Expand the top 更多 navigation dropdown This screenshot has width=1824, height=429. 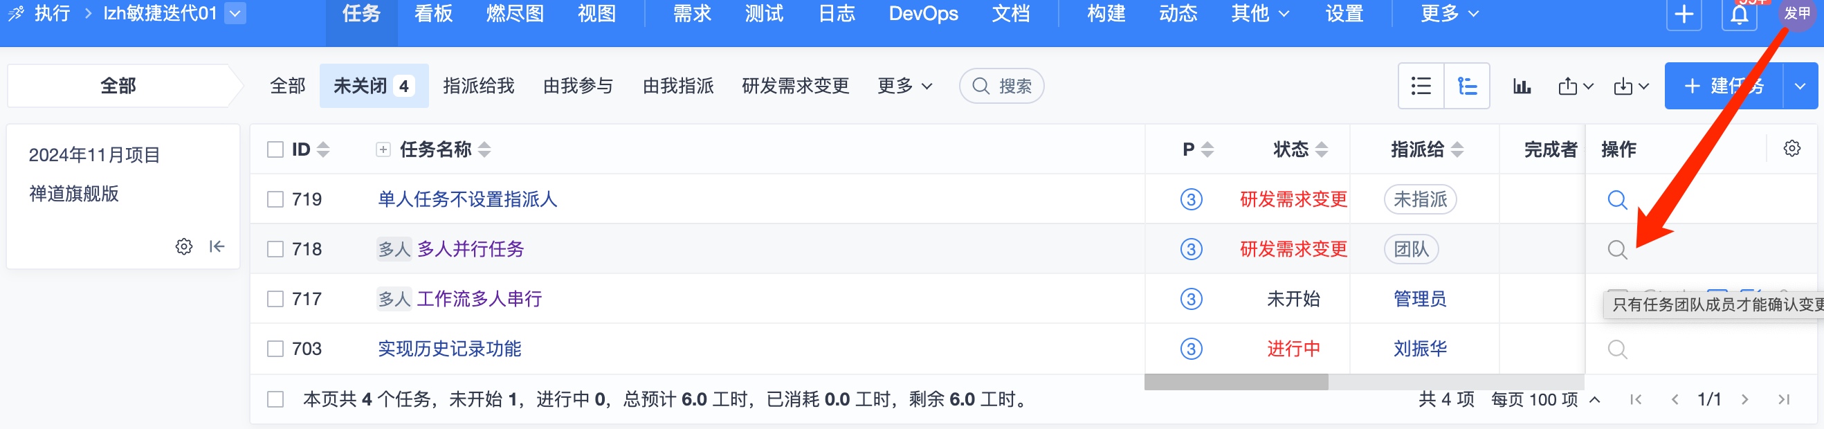(x=1450, y=13)
